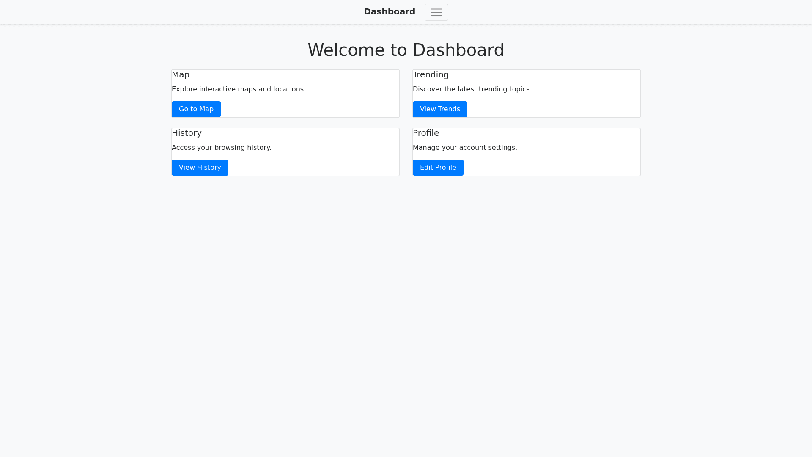Screen dimensions: 812x457
Task: Click 'Discover the latest trending topics' text
Action: click(472, 89)
